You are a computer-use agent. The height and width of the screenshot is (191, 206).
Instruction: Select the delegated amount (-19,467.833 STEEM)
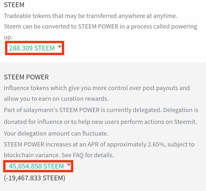point(34,178)
